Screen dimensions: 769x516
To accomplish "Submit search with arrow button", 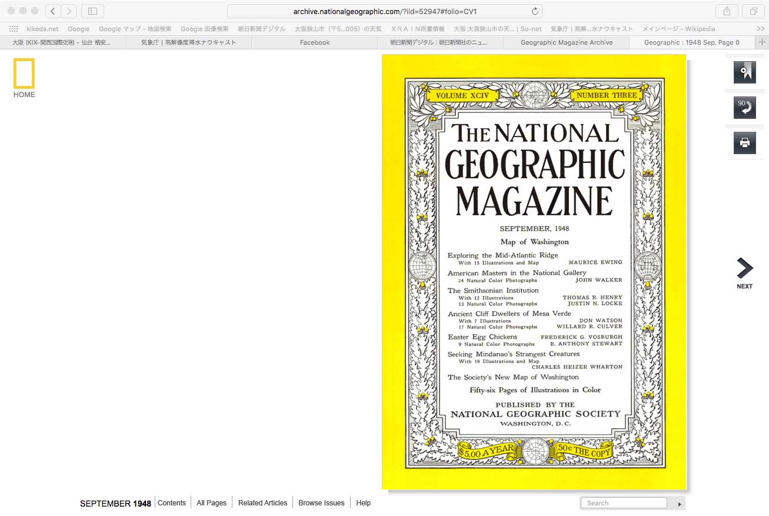I will click(680, 504).
